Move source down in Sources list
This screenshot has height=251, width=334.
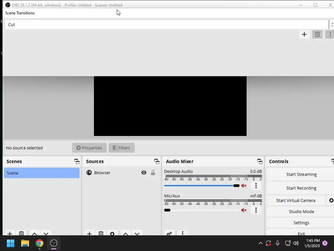137,233
